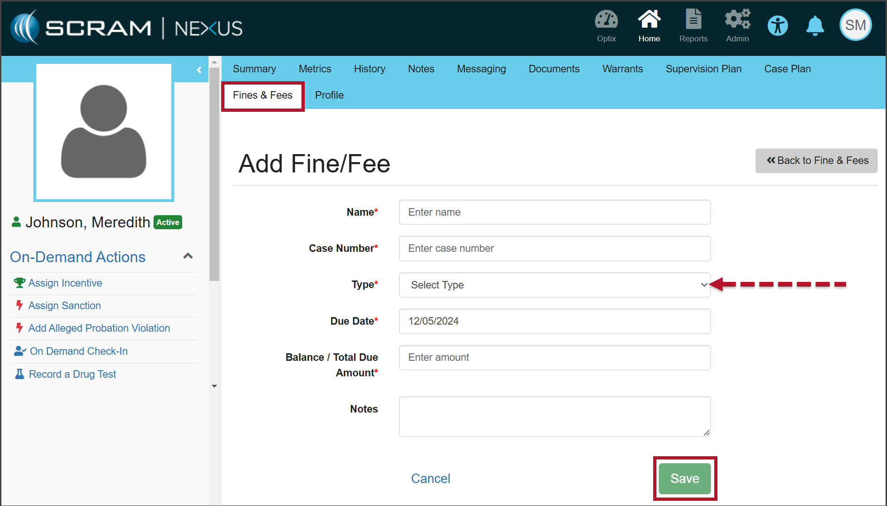Viewport: 887px width, 506px height.
Task: Click the accessibility icon
Action: tap(778, 26)
